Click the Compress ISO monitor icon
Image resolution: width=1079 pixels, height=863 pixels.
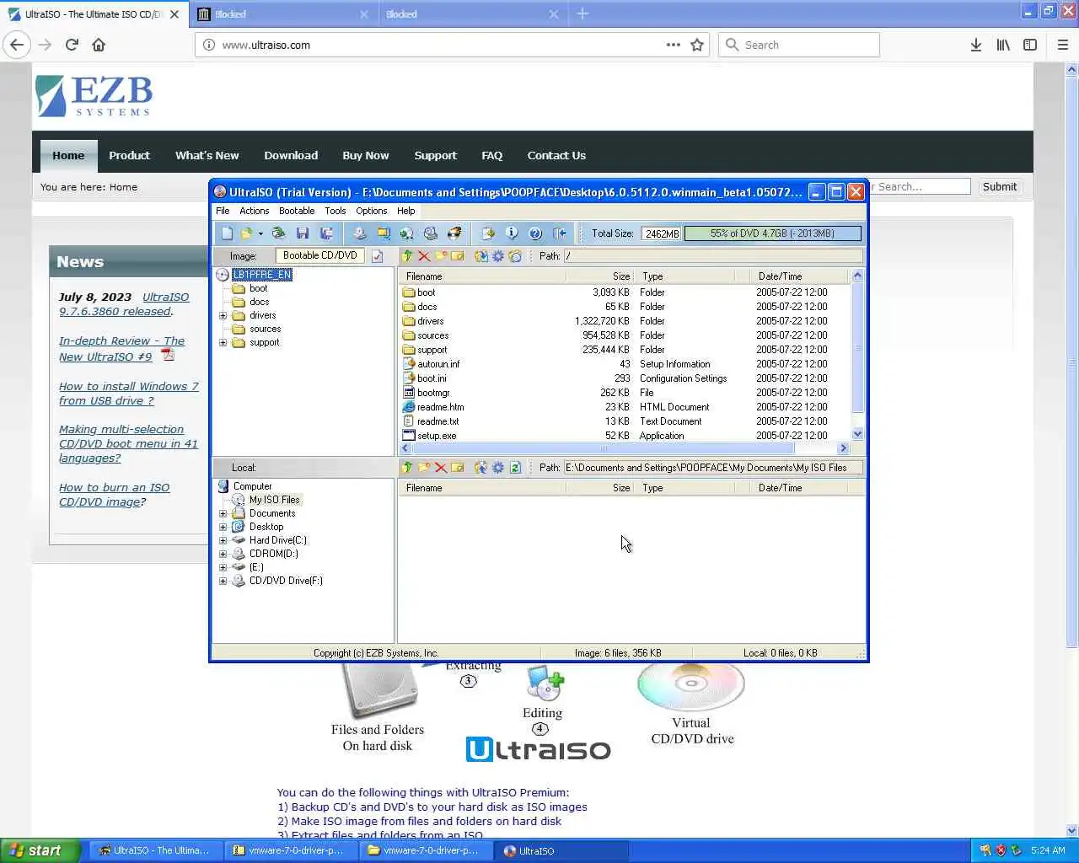(384, 233)
